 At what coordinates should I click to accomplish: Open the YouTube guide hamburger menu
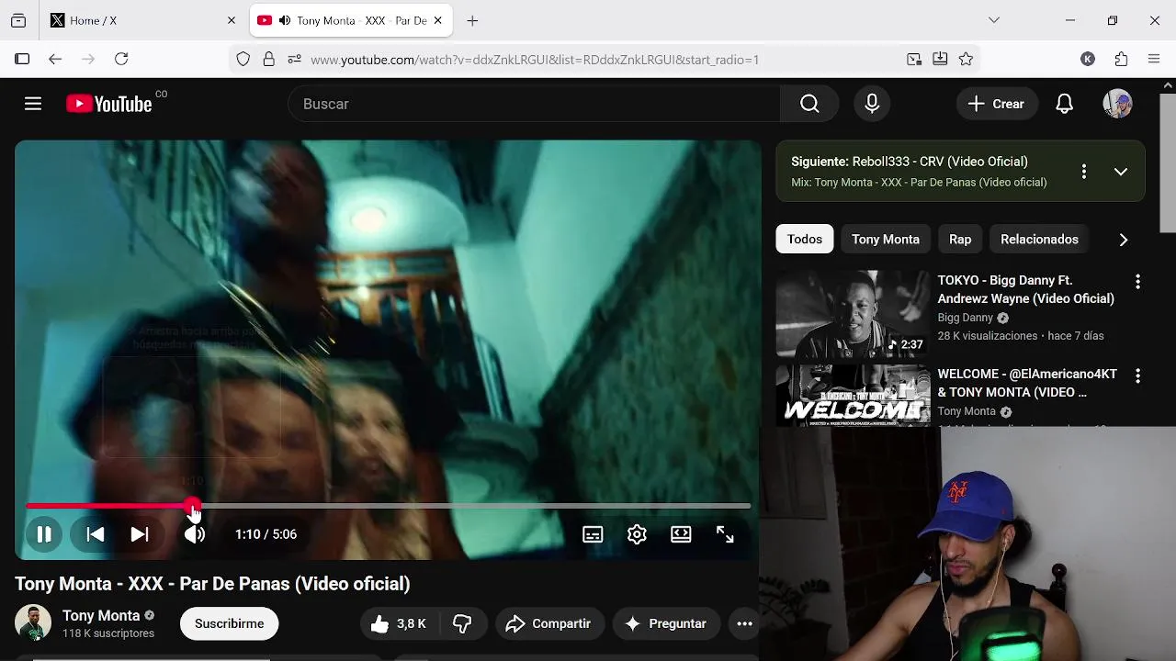click(x=33, y=104)
